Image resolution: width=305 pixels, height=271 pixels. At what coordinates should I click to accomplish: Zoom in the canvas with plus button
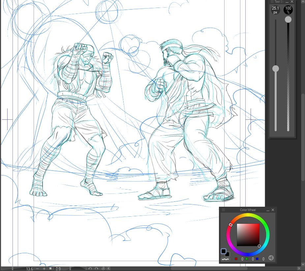pos(44,269)
